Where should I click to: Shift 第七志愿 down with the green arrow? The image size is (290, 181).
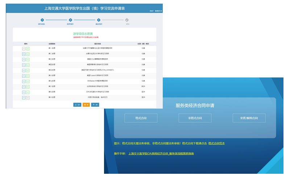click(28, 81)
